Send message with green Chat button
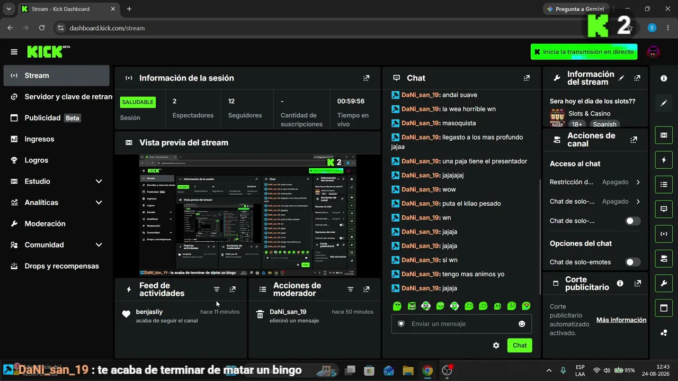This screenshot has width=678, height=381. [520, 346]
